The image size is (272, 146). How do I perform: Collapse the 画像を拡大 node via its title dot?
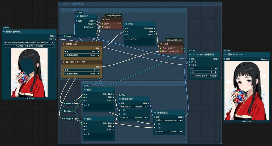155,113
